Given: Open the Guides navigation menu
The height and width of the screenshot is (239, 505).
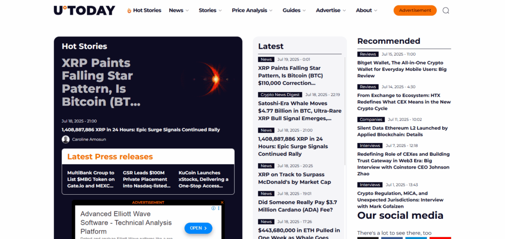Looking at the screenshot, I should click(291, 10).
